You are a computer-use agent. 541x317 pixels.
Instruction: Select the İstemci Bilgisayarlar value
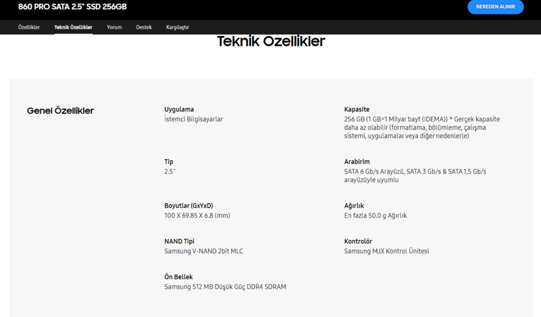click(x=194, y=119)
